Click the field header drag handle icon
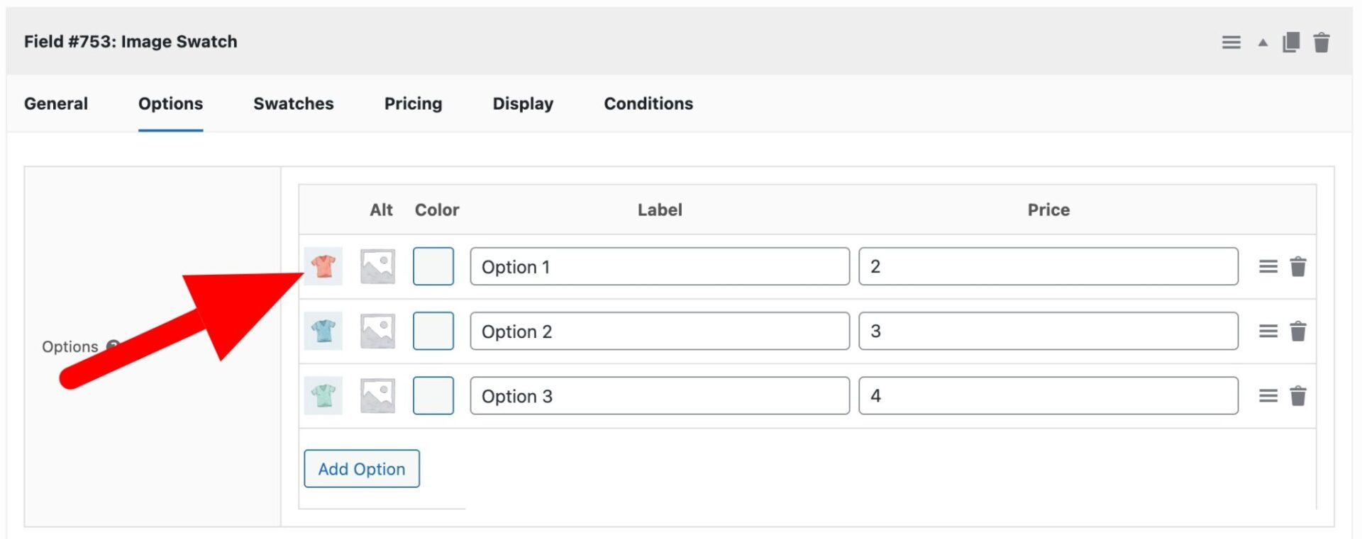The height and width of the screenshot is (539, 1362). pyautogui.click(x=1231, y=42)
